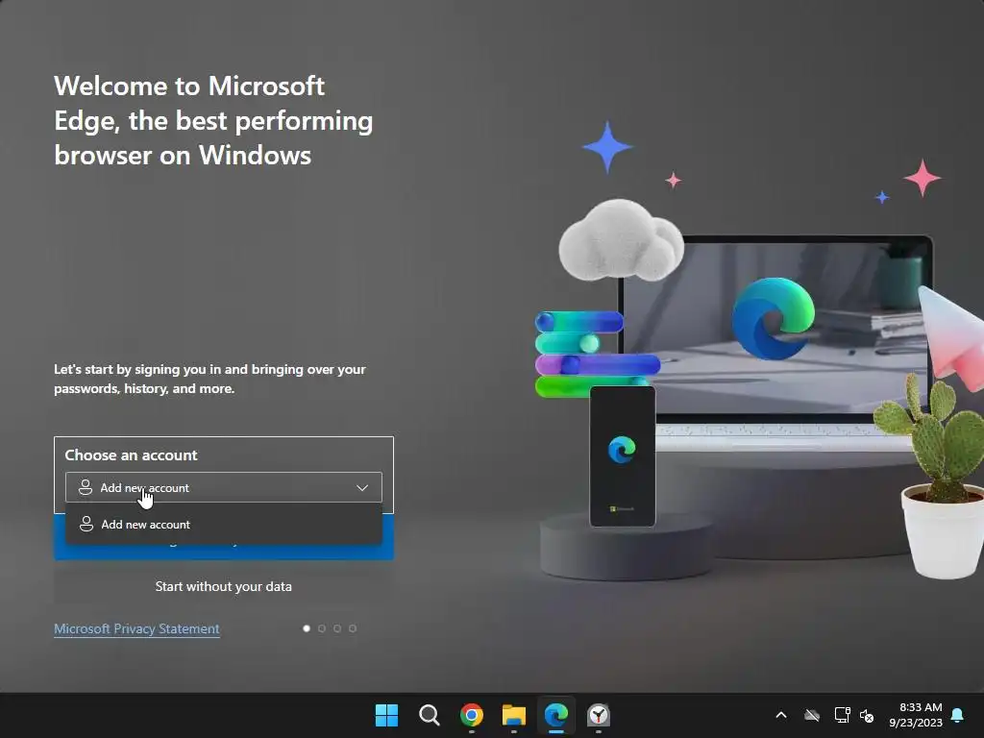Select Add new account in dropdown list
Screen dimensions: 984x738
224,524
